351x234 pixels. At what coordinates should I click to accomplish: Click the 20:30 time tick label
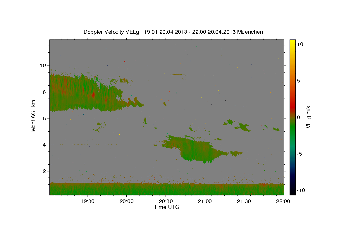click(166, 201)
